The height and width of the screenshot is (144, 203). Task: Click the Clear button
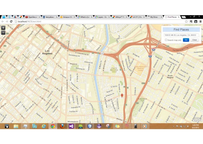coord(195,40)
